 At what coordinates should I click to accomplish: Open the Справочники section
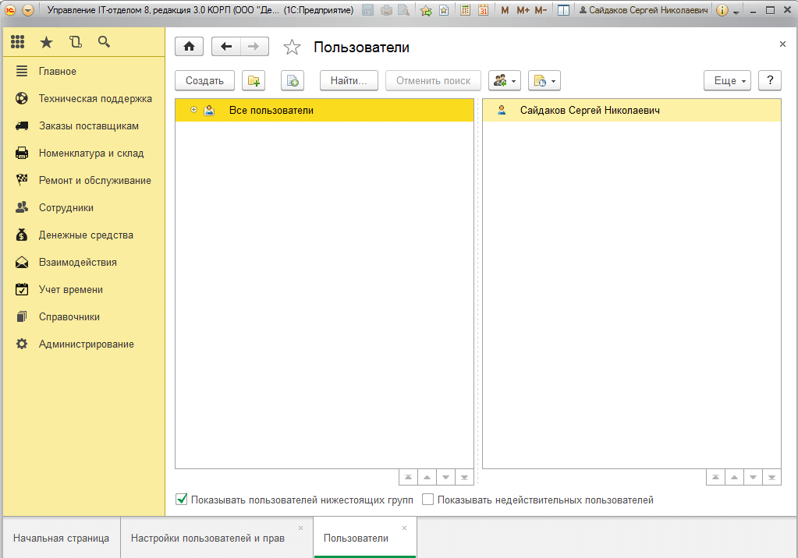[84, 317]
